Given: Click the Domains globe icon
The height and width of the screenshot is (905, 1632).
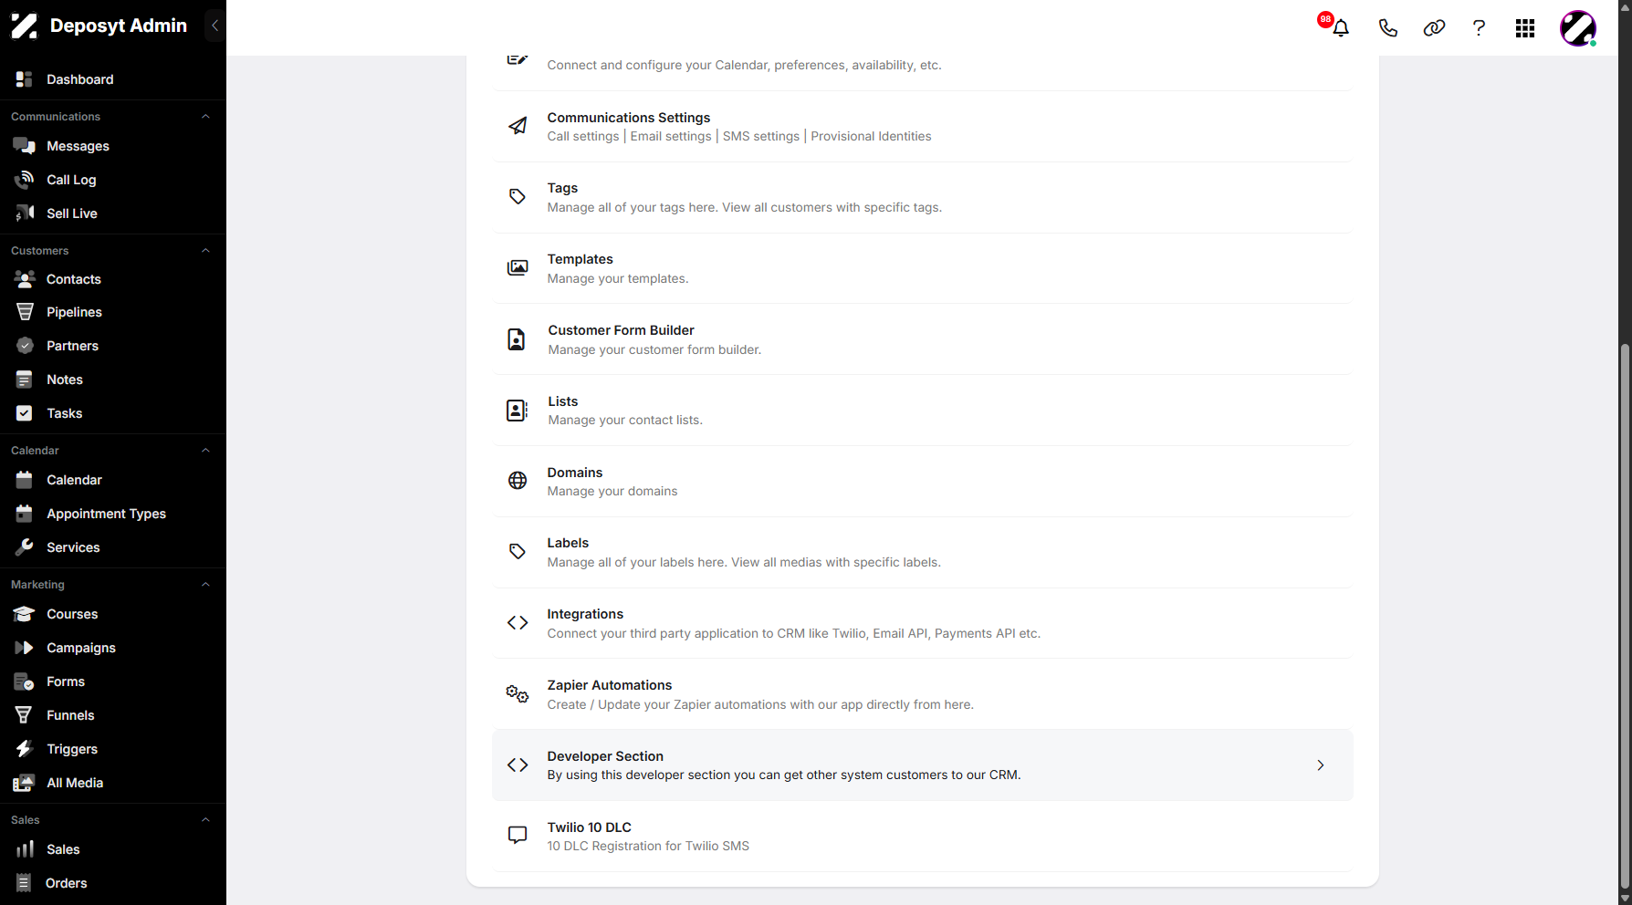Looking at the screenshot, I should (518, 481).
